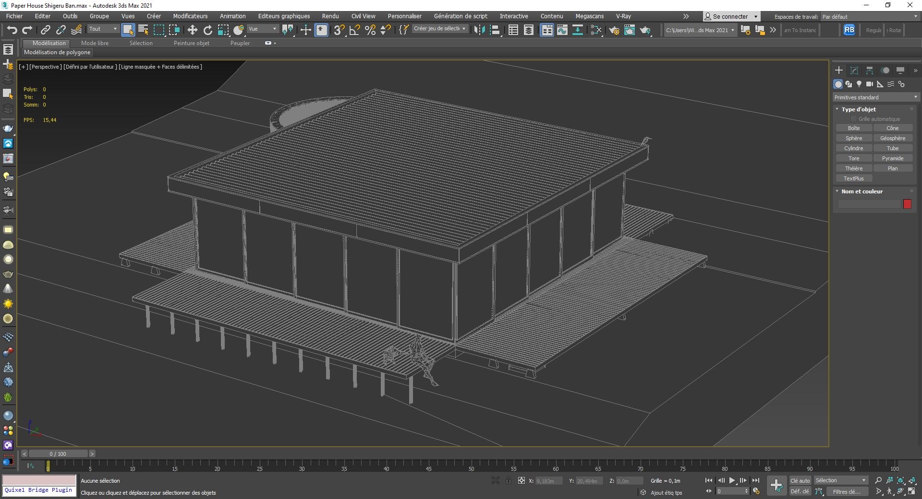Activate the Select Object tool
The image size is (922, 499).
click(128, 30)
